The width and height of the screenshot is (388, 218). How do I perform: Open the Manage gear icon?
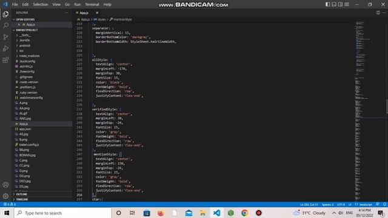coord(5,196)
